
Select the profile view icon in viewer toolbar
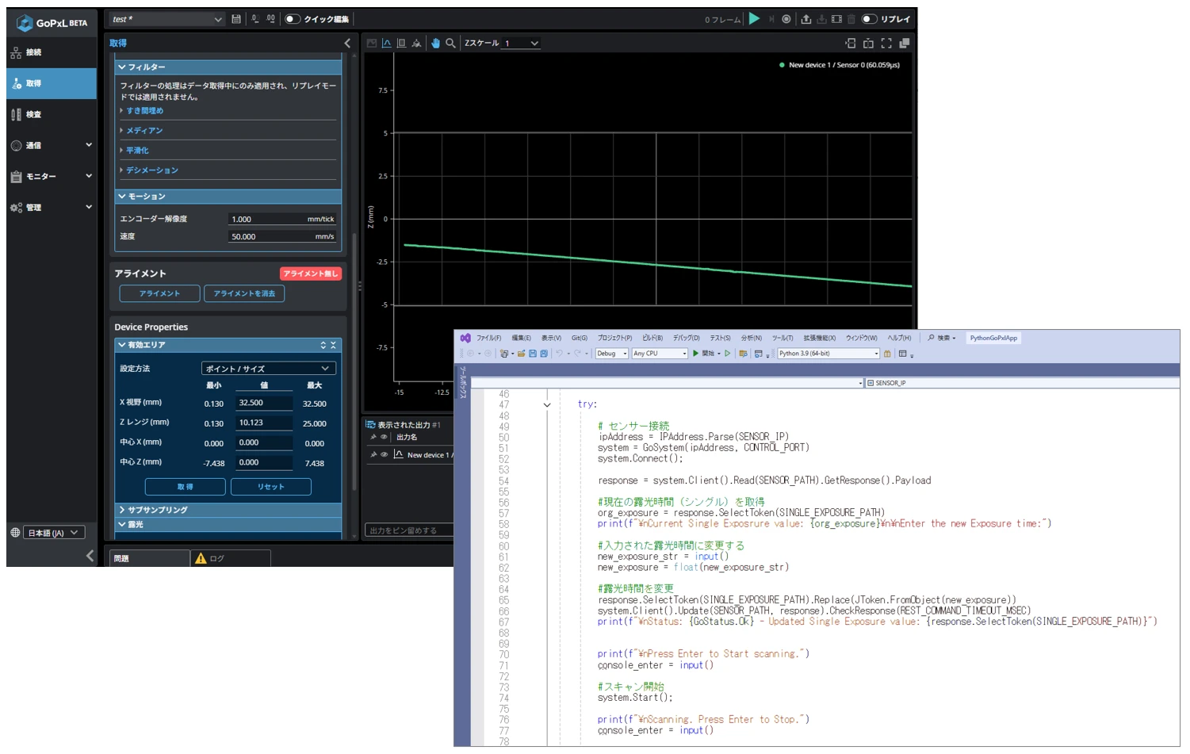[387, 44]
